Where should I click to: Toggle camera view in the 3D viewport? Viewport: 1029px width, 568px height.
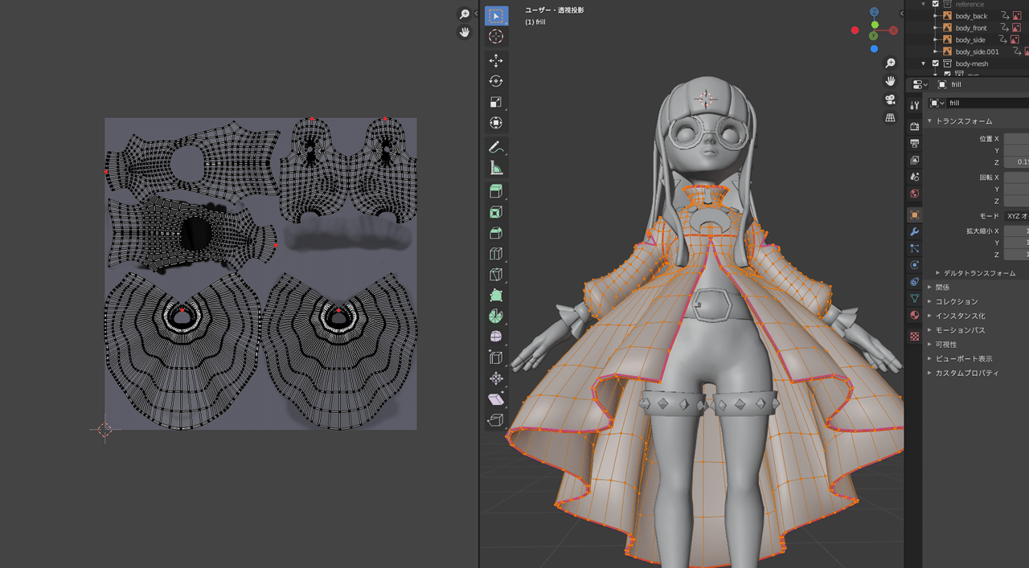tap(890, 100)
